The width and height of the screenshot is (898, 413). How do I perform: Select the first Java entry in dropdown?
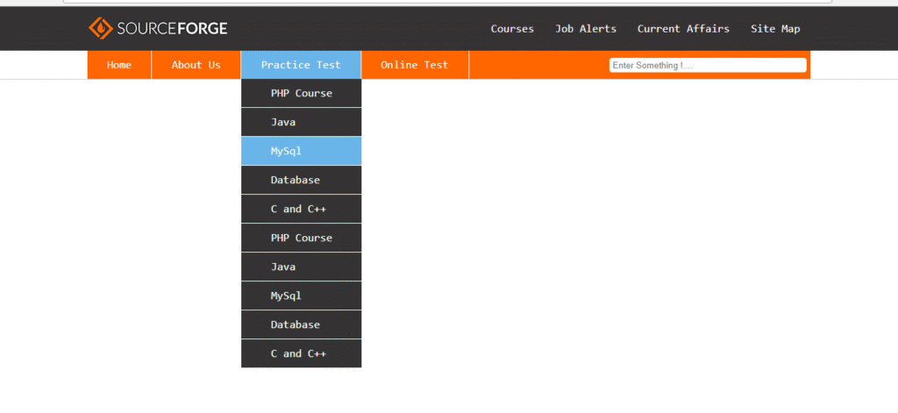[x=301, y=122]
